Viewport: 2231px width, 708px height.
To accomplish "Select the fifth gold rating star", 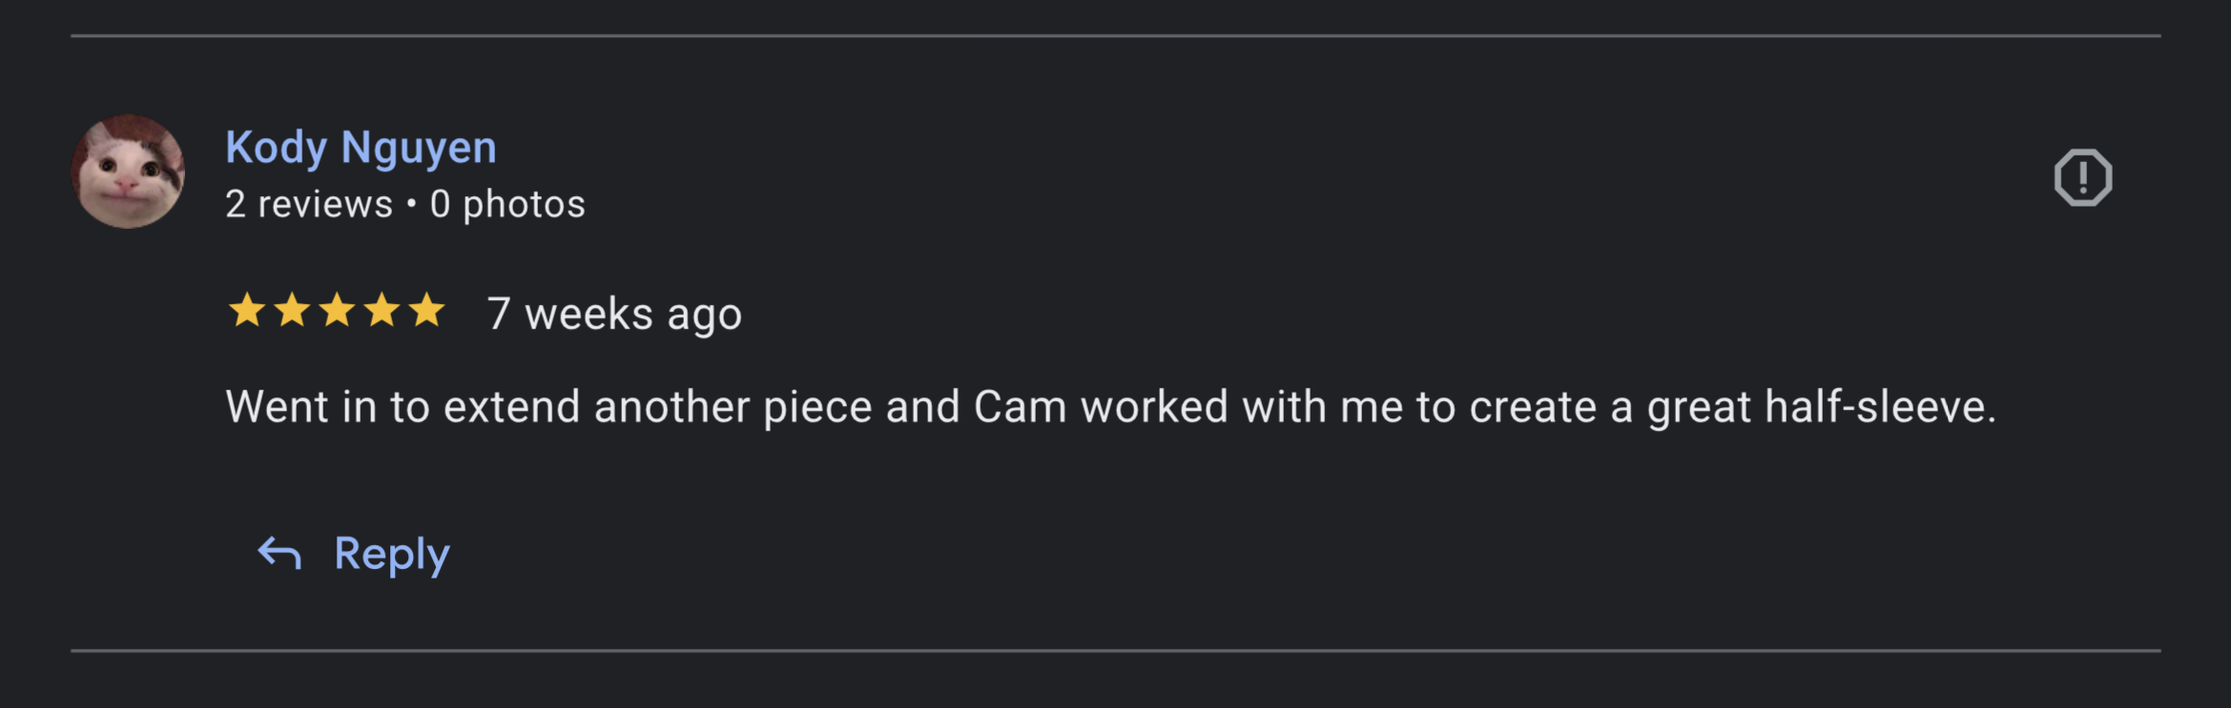I will (x=426, y=311).
